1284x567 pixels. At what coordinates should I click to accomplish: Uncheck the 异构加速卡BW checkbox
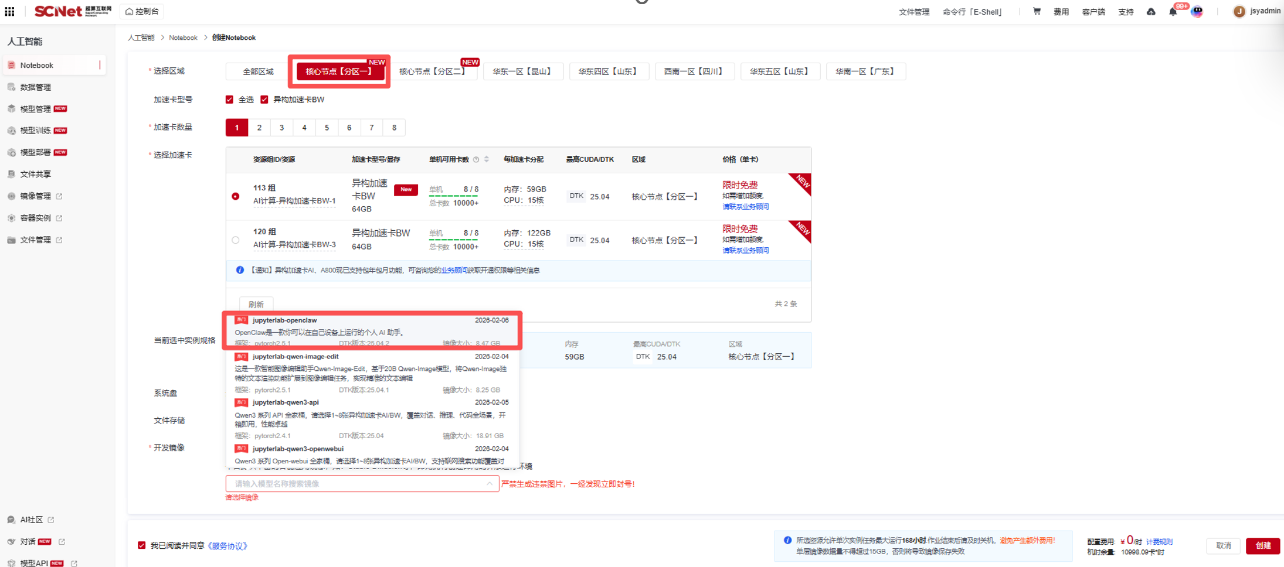(x=264, y=100)
